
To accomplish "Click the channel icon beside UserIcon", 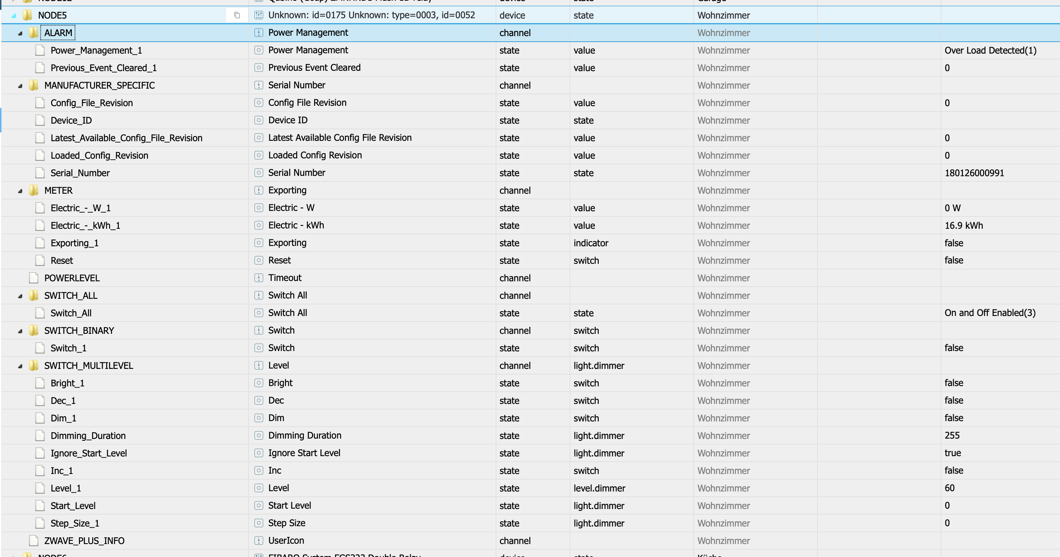I will [258, 541].
